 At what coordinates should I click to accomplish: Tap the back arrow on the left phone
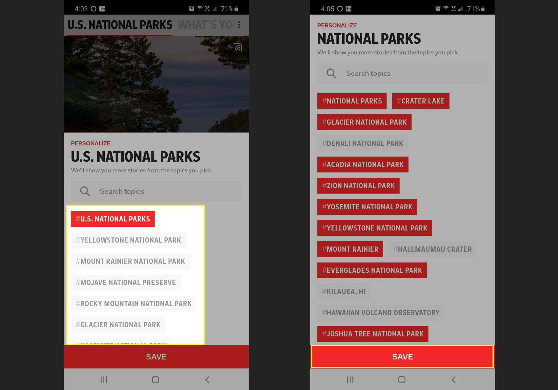(207, 380)
